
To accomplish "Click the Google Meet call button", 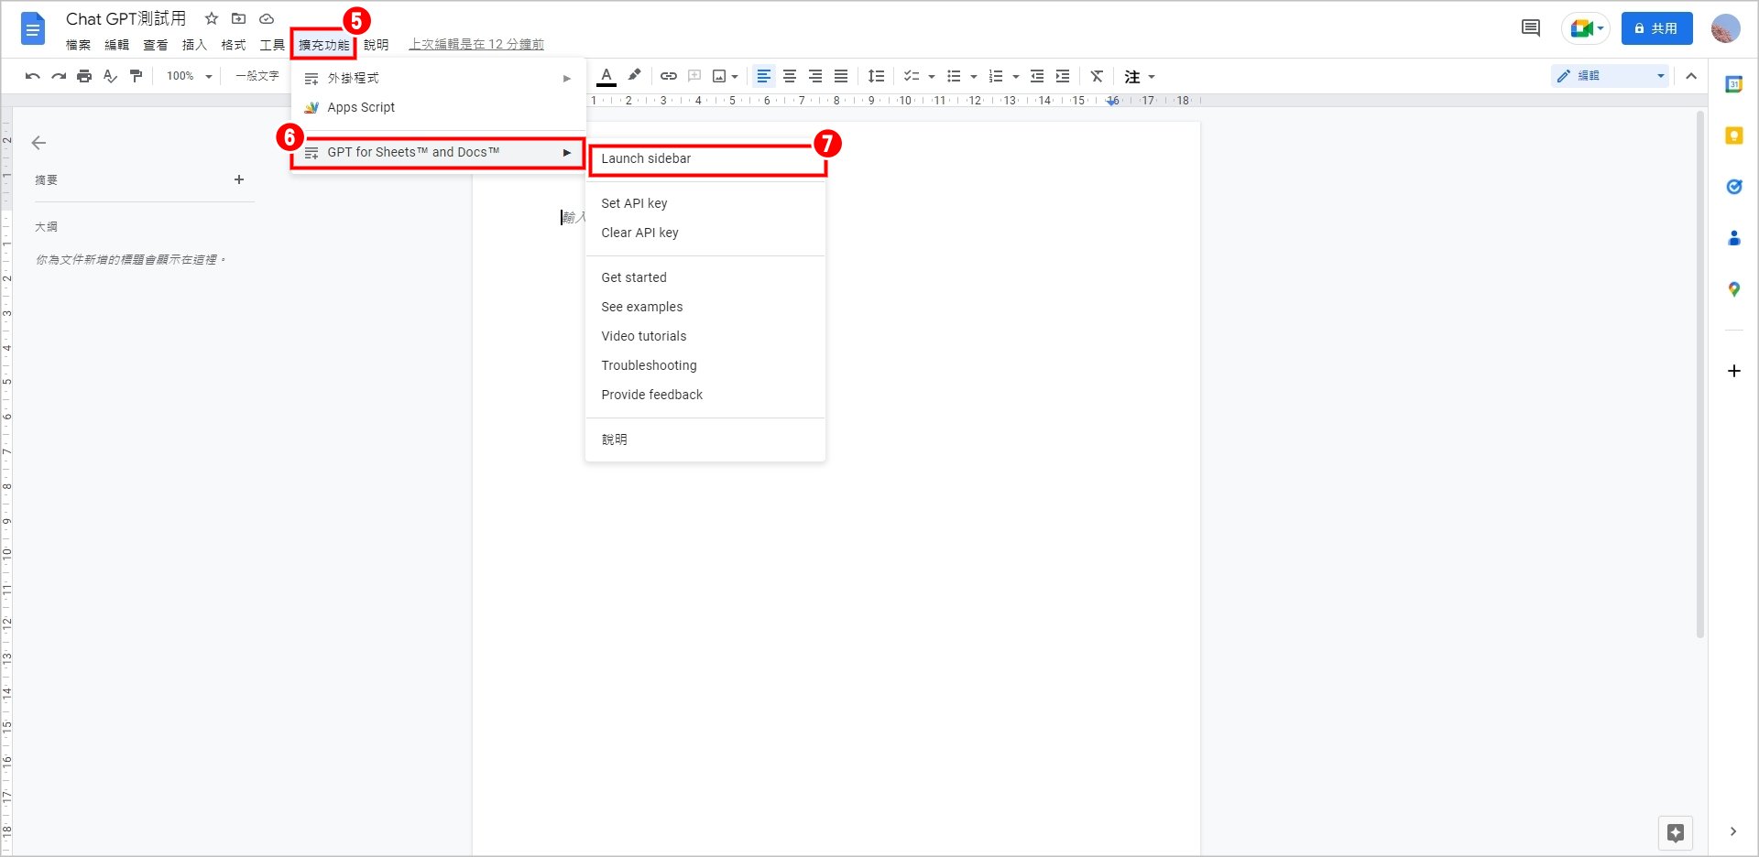I will [1586, 28].
